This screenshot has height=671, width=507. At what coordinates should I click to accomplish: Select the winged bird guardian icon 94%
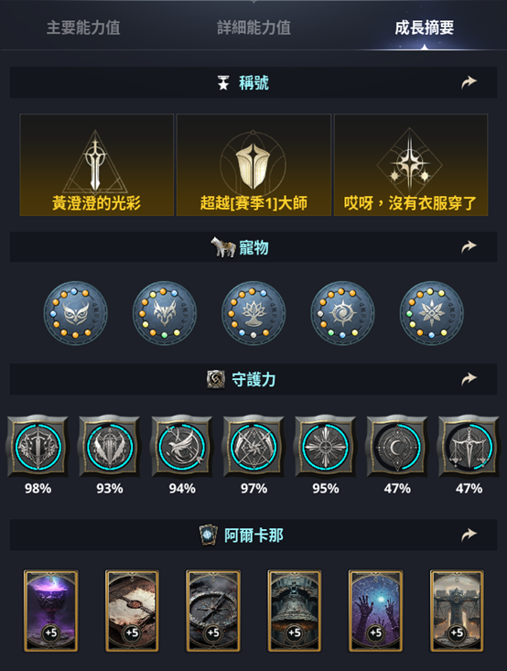[182, 447]
